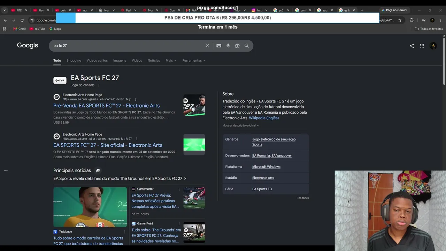Click the share icon beside Google apps
Screen dimensions: 446x251
pyautogui.click(x=412, y=46)
